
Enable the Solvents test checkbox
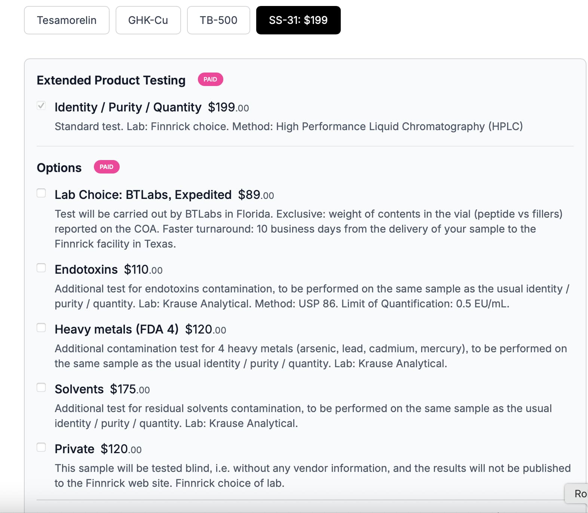(x=41, y=388)
